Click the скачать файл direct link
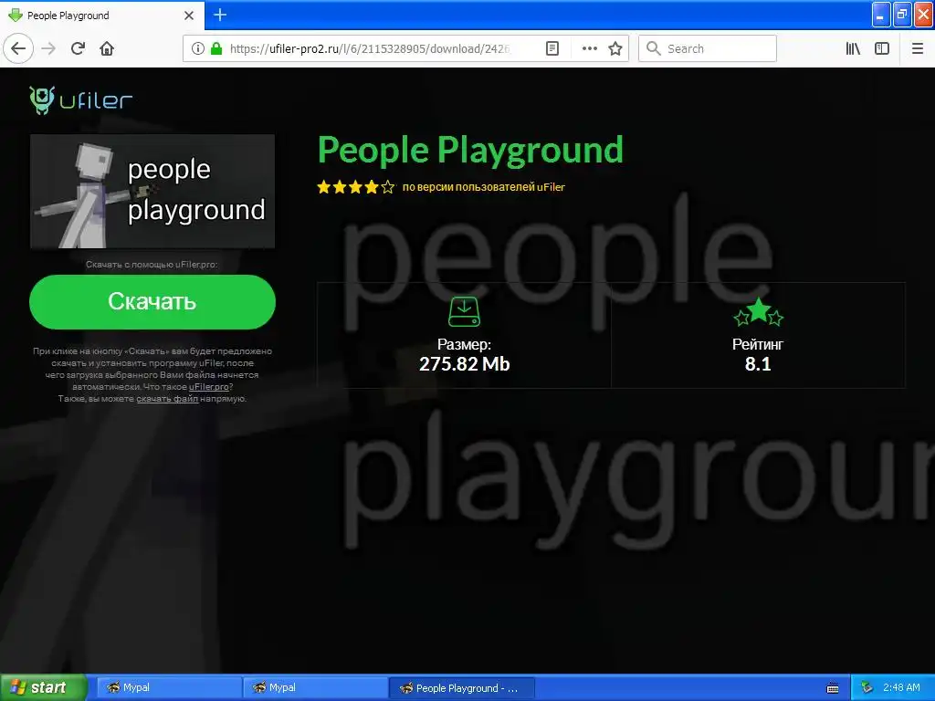This screenshot has width=935, height=701. coord(167,399)
